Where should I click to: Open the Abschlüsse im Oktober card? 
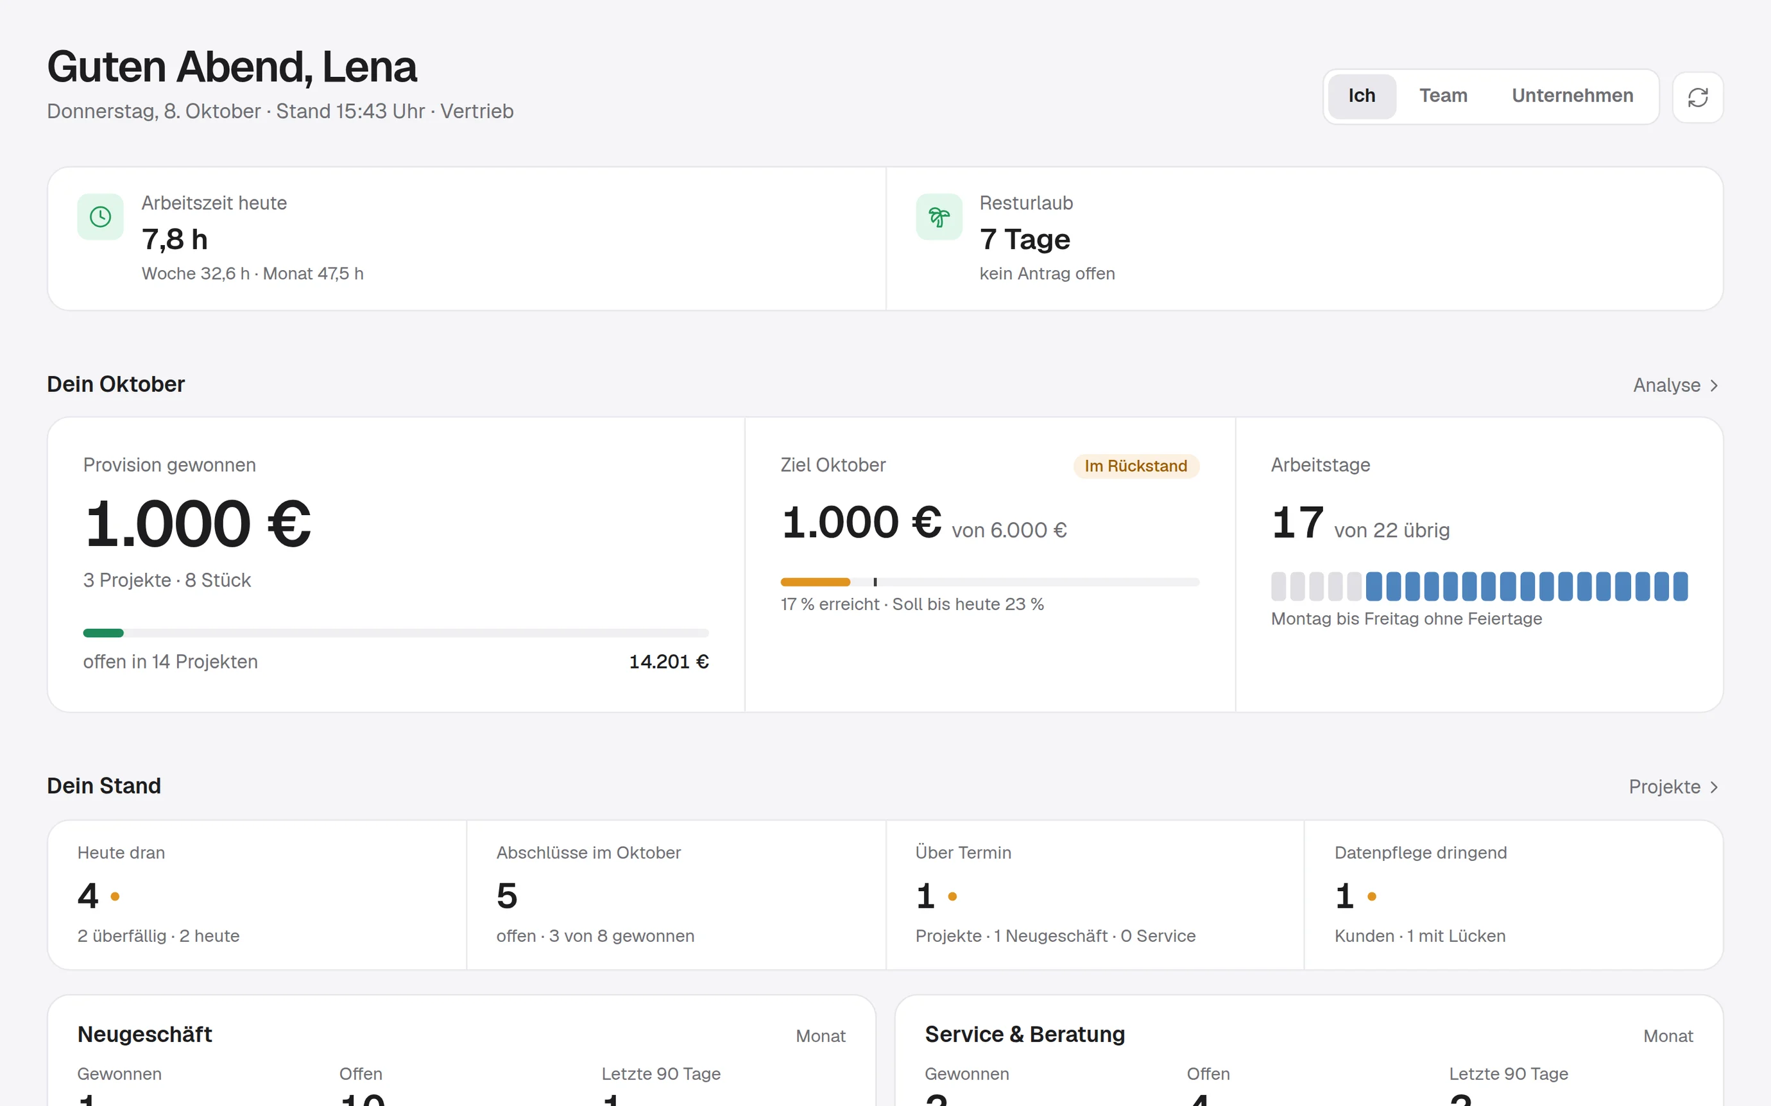676,894
